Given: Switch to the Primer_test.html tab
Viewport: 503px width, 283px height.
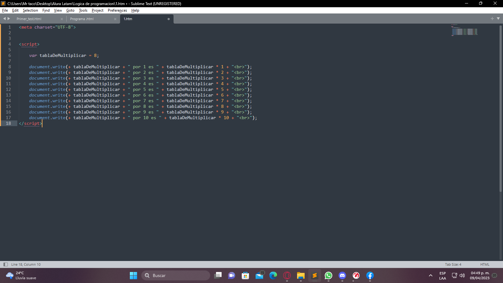Looking at the screenshot, I should tap(29, 19).
